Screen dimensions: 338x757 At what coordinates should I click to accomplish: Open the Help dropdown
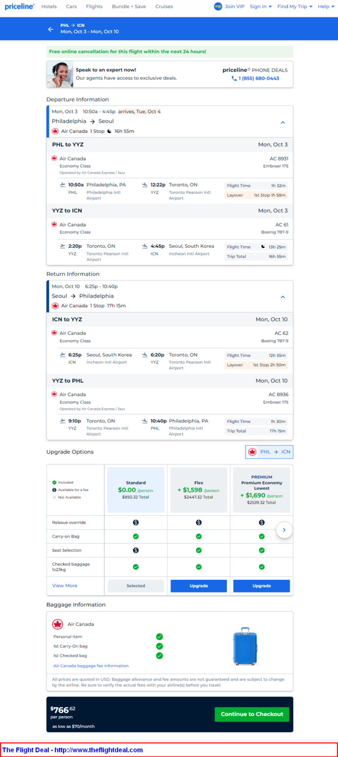coord(325,7)
